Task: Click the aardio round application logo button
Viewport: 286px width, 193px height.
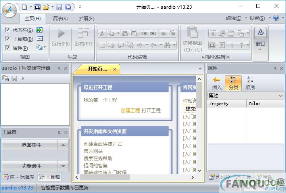Action: 9,10
